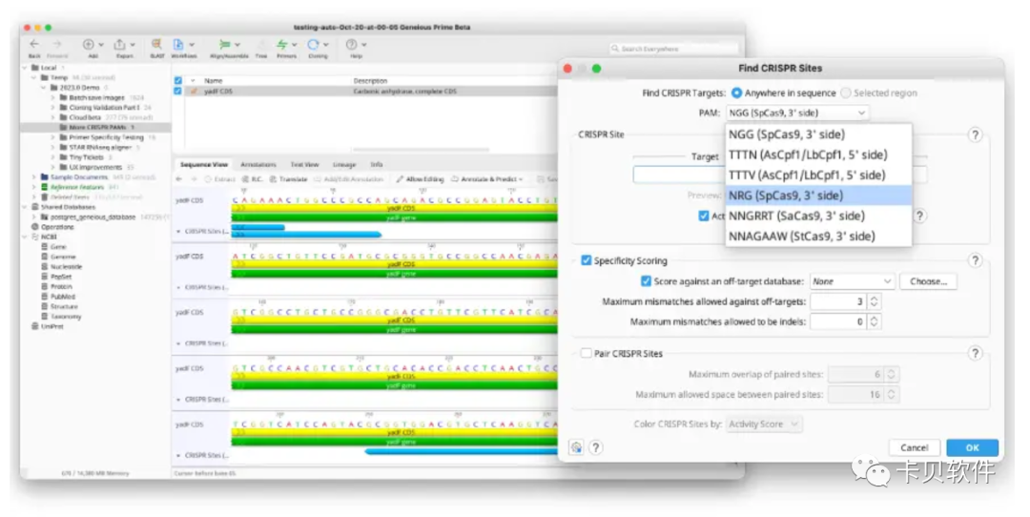Open the off-target database dropdown showing None
The height and width of the screenshot is (517, 1030).
(852, 281)
